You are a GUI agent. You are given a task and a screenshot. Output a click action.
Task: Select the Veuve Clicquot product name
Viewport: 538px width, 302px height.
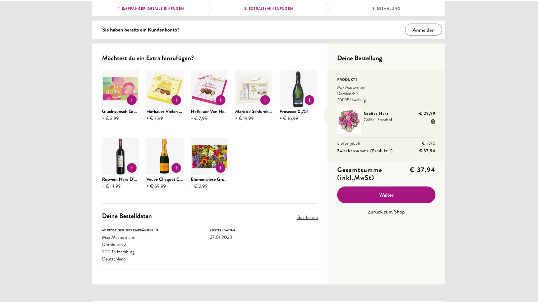[x=164, y=180]
